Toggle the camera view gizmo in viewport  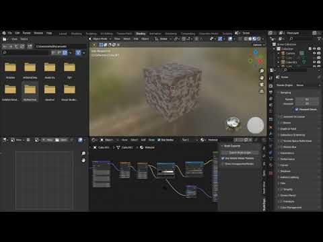(262, 85)
